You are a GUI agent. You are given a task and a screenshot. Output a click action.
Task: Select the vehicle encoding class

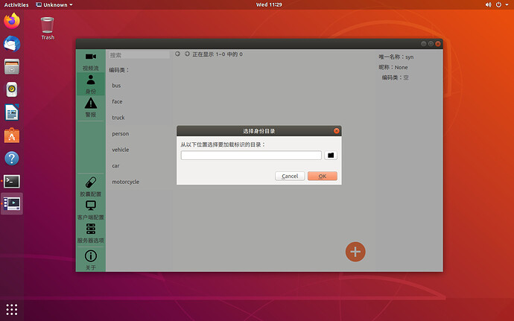(x=120, y=150)
